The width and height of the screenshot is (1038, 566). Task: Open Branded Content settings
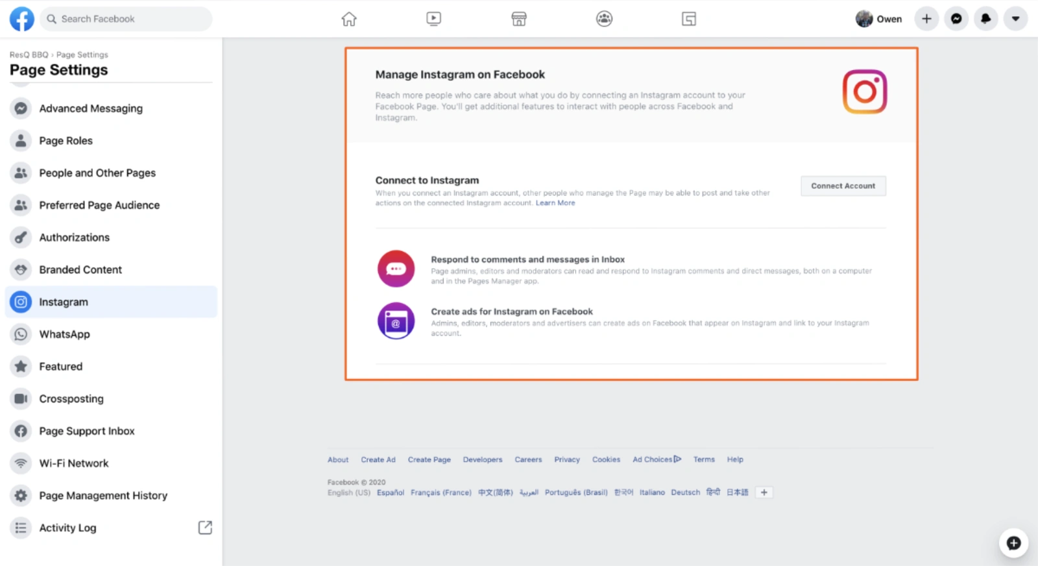[x=111, y=269]
